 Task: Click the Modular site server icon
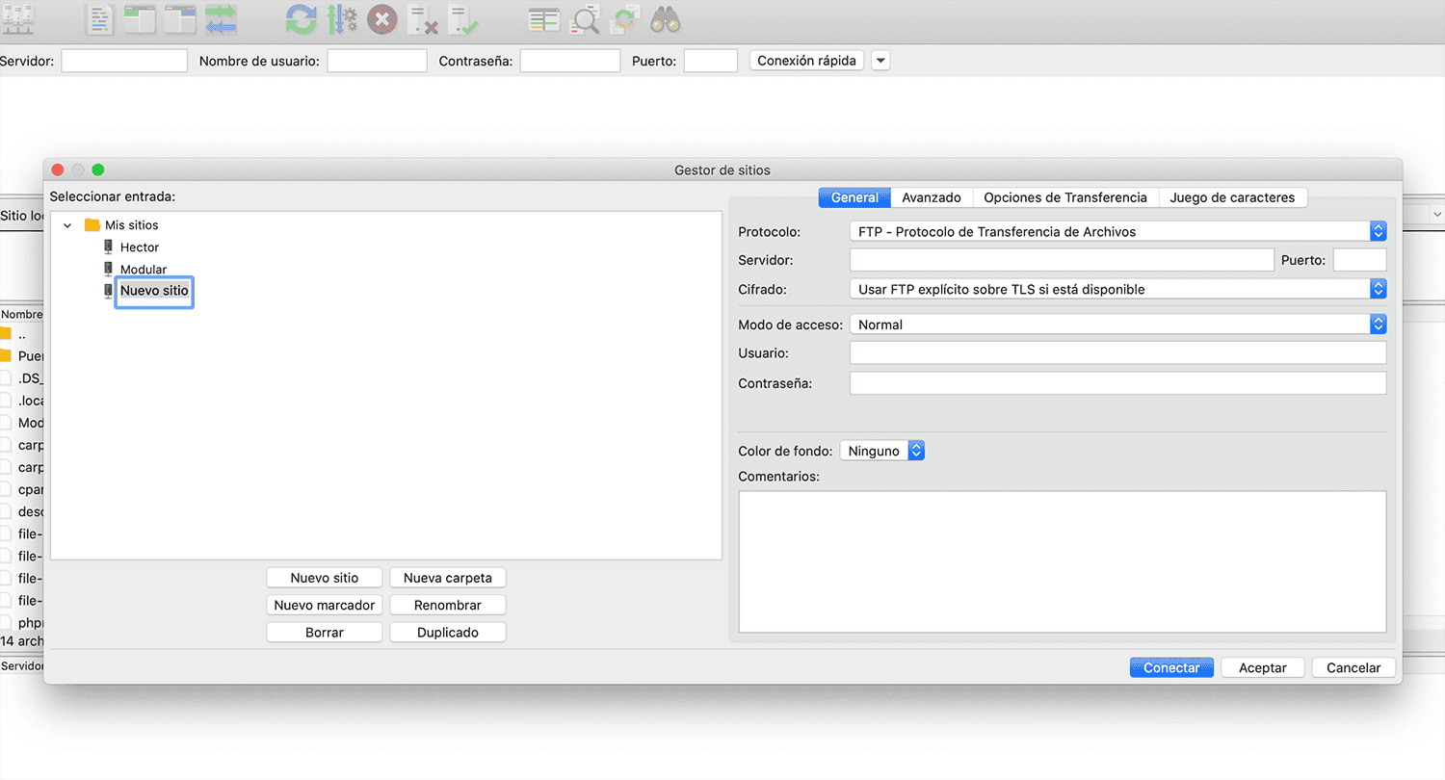coord(109,269)
